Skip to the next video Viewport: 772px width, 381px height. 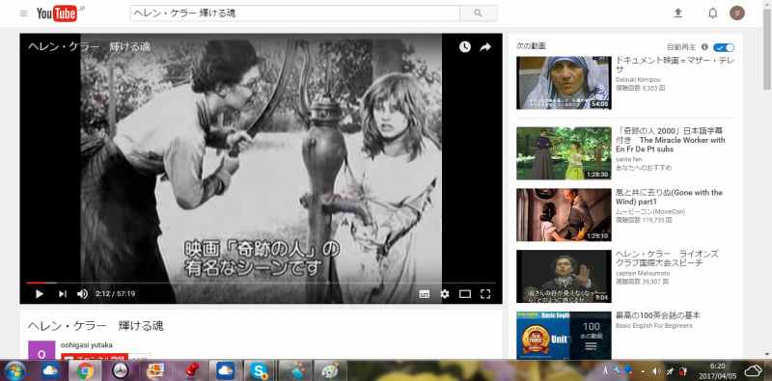click(63, 294)
